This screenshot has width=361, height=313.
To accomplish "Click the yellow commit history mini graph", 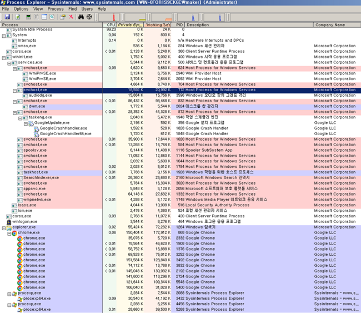I will click(x=136, y=17).
